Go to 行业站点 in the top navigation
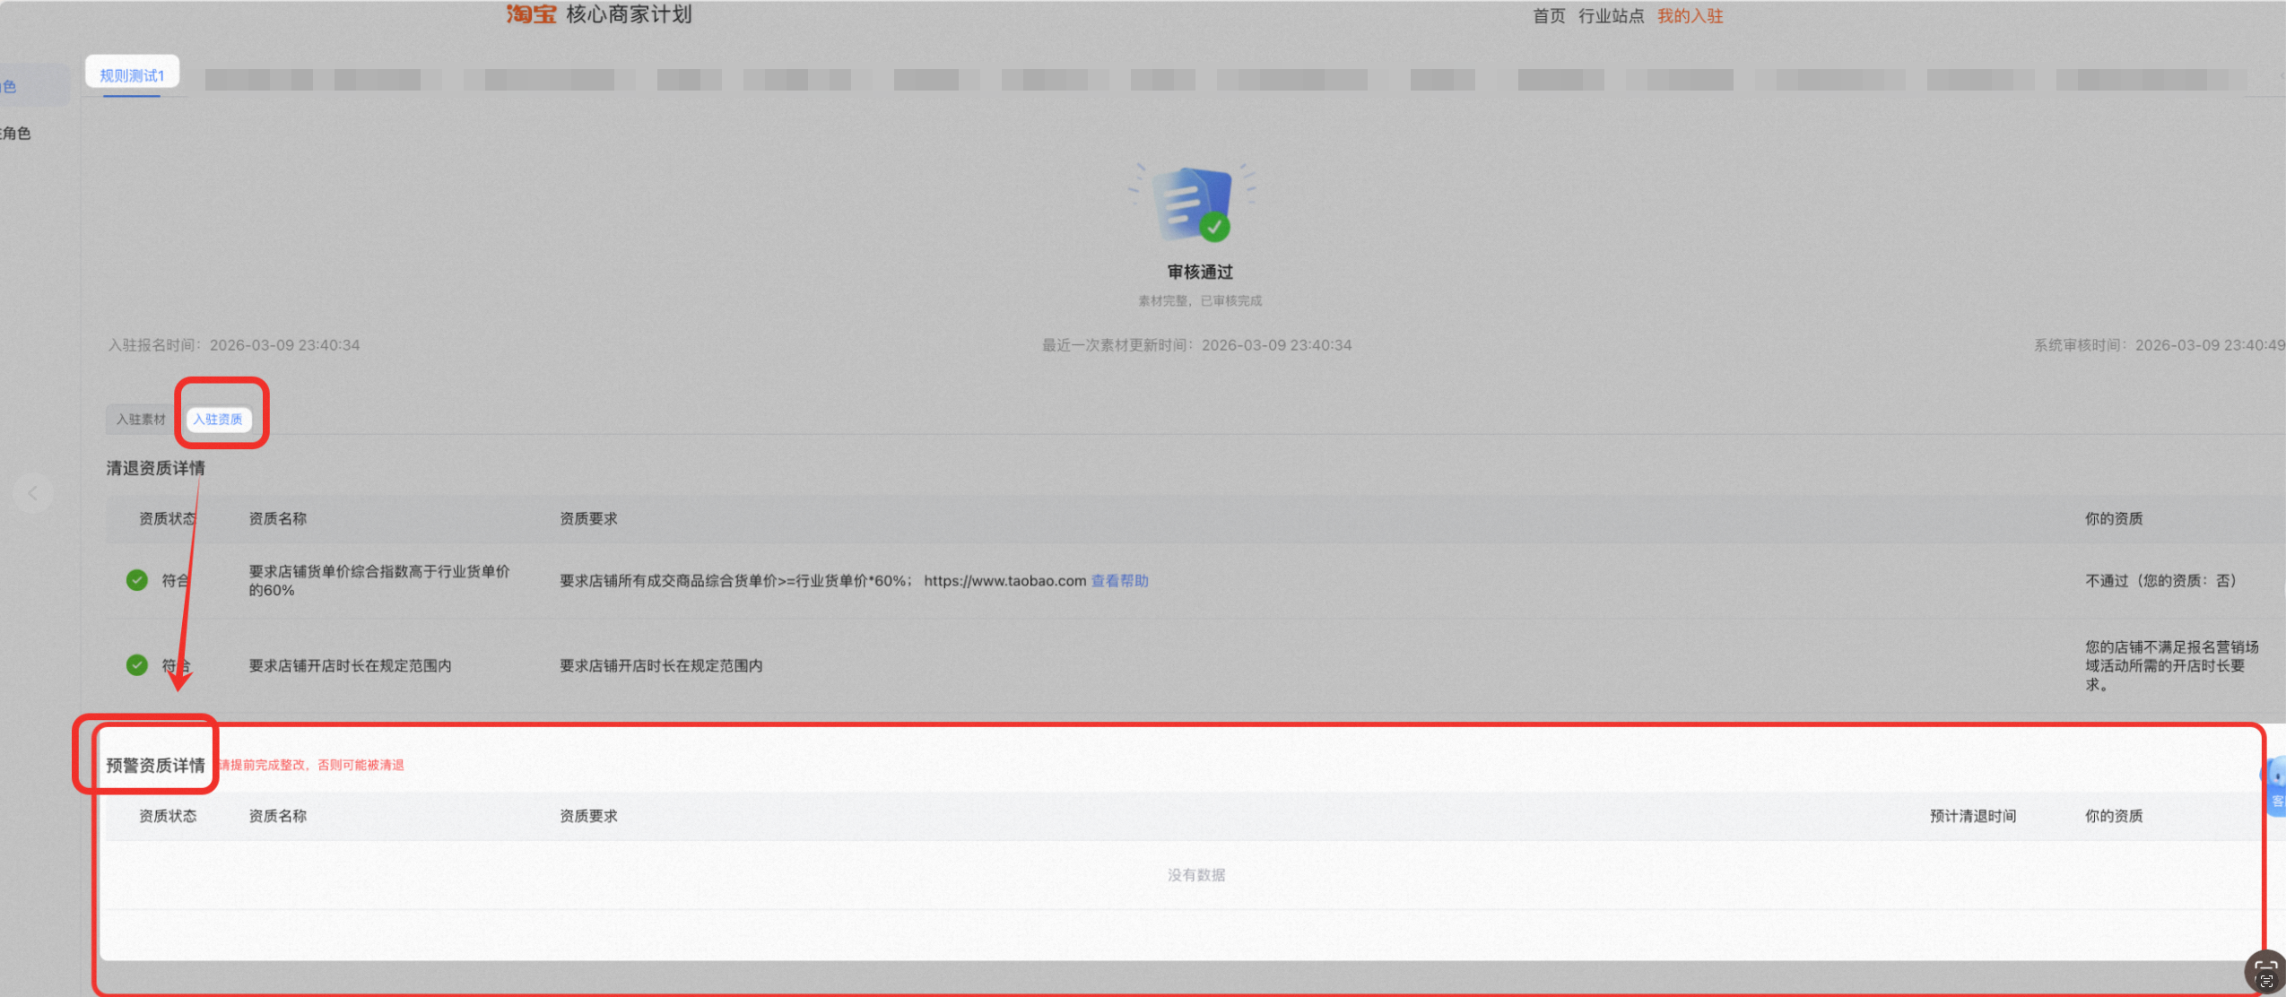The height and width of the screenshot is (997, 2286). [1612, 16]
